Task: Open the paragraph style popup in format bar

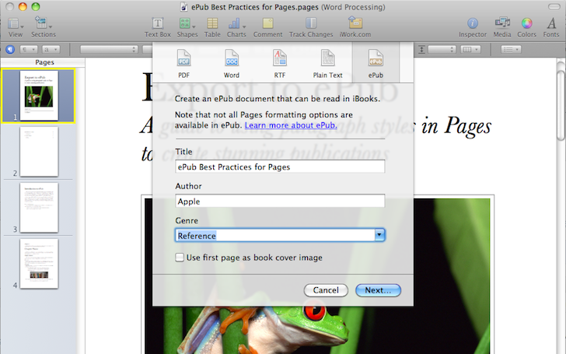Action: coord(29,50)
